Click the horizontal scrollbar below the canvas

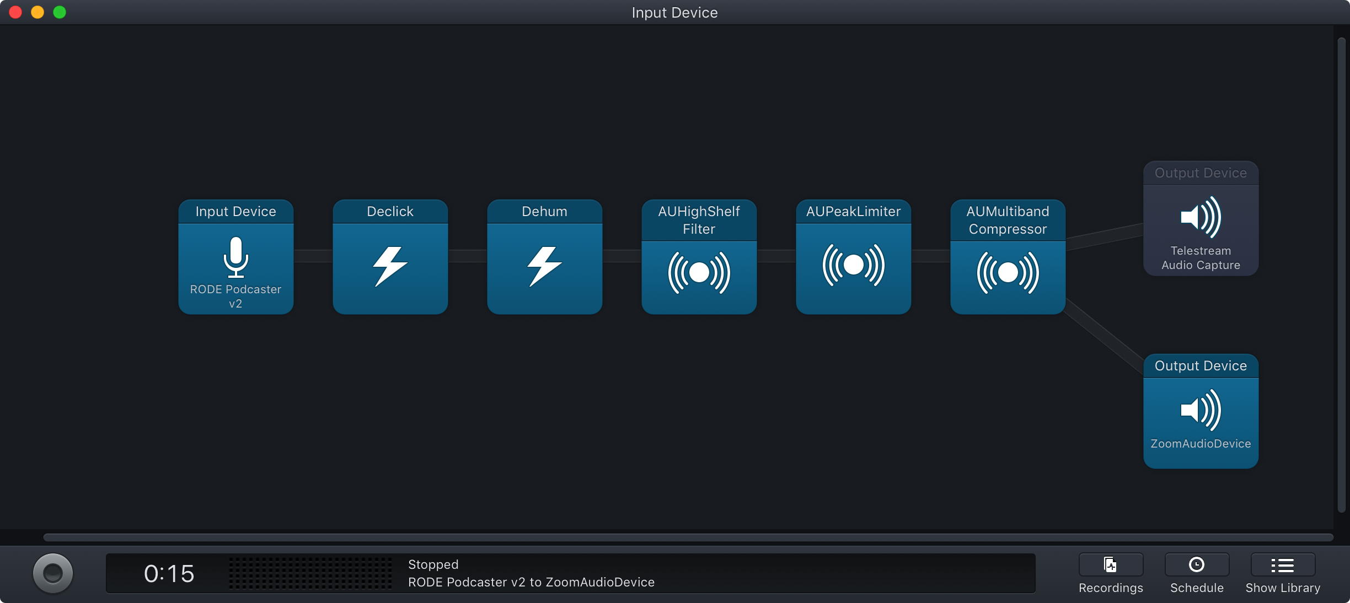pos(688,537)
